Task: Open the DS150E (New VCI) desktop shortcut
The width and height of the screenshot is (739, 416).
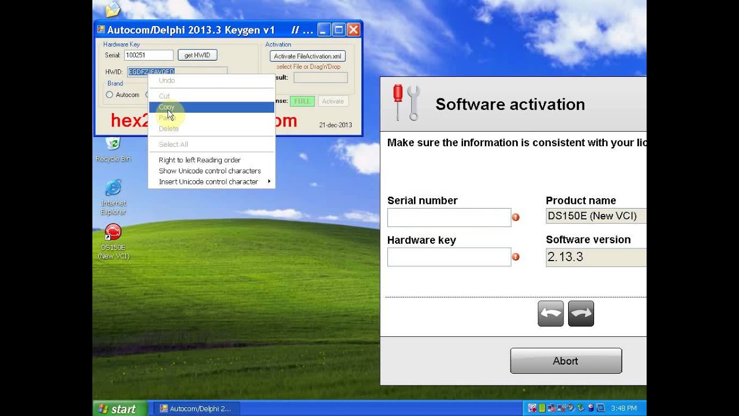Action: [x=113, y=241]
